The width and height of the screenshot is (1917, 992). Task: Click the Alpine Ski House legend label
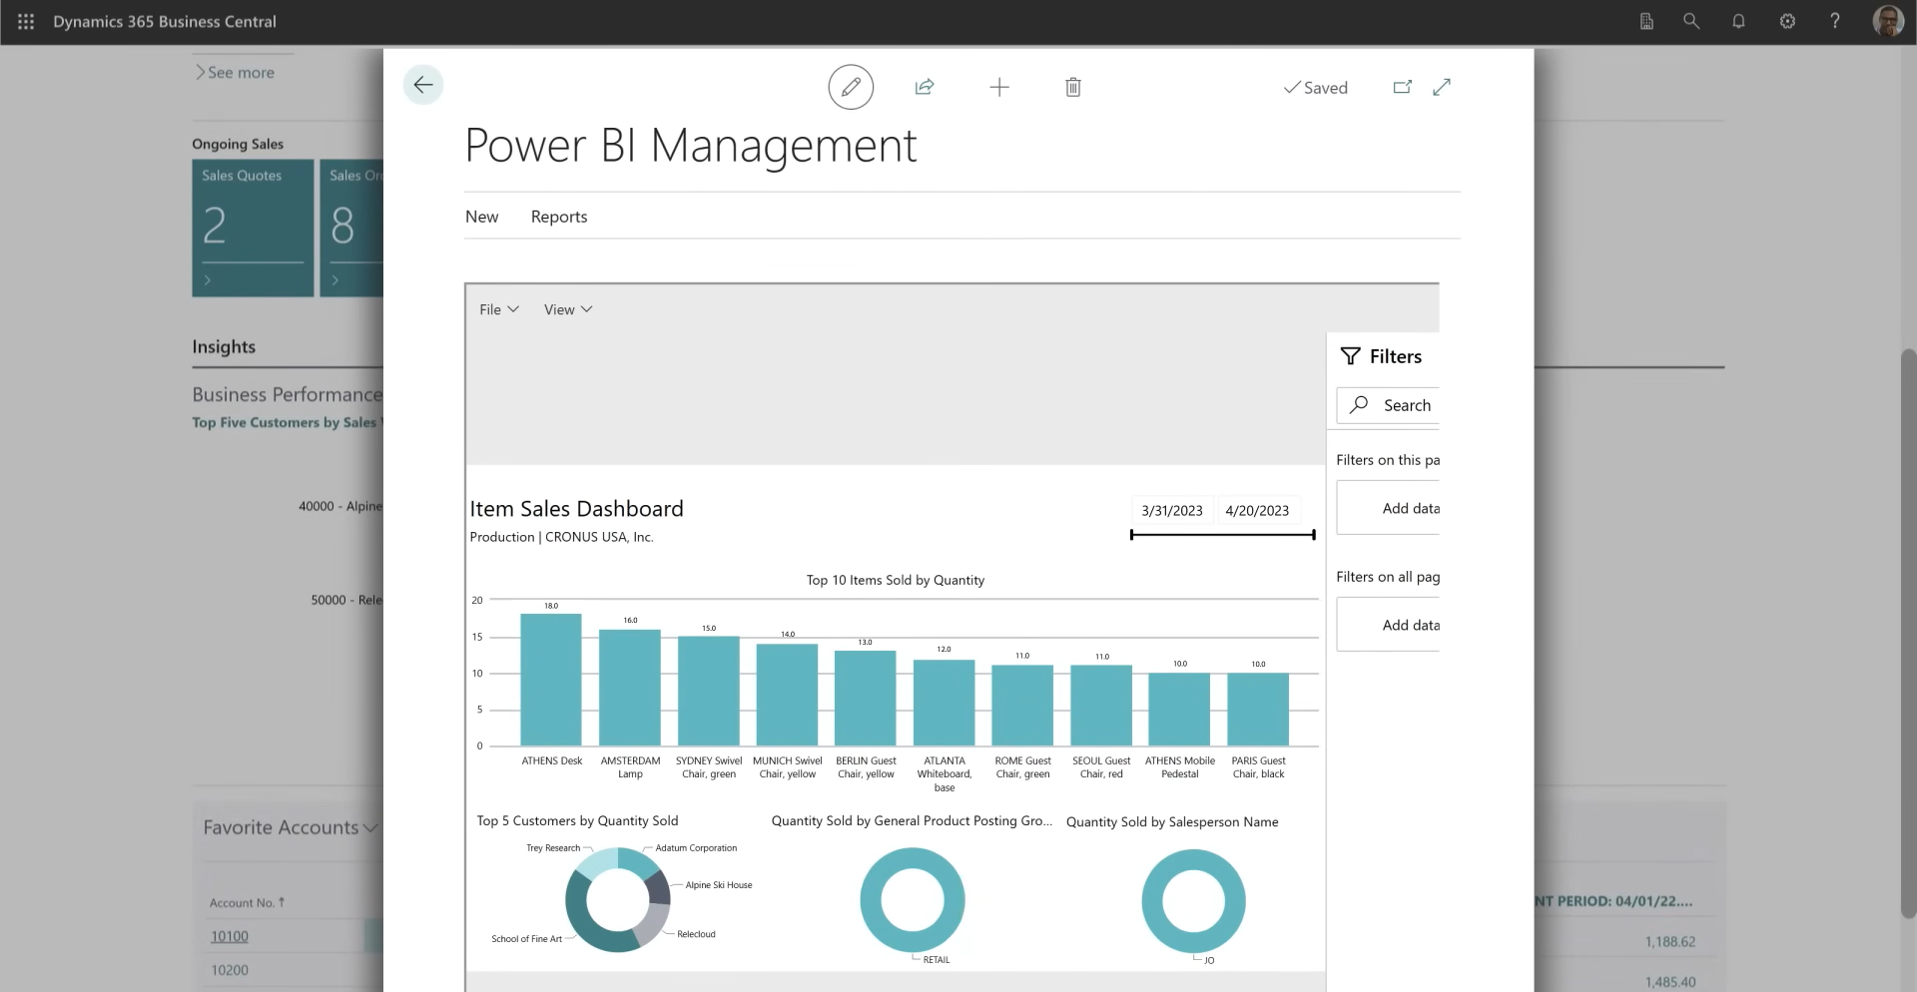click(719, 885)
